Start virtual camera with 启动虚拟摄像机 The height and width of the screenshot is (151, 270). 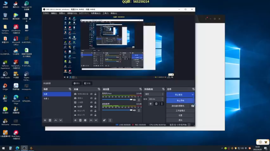pyautogui.click(x=178, y=106)
